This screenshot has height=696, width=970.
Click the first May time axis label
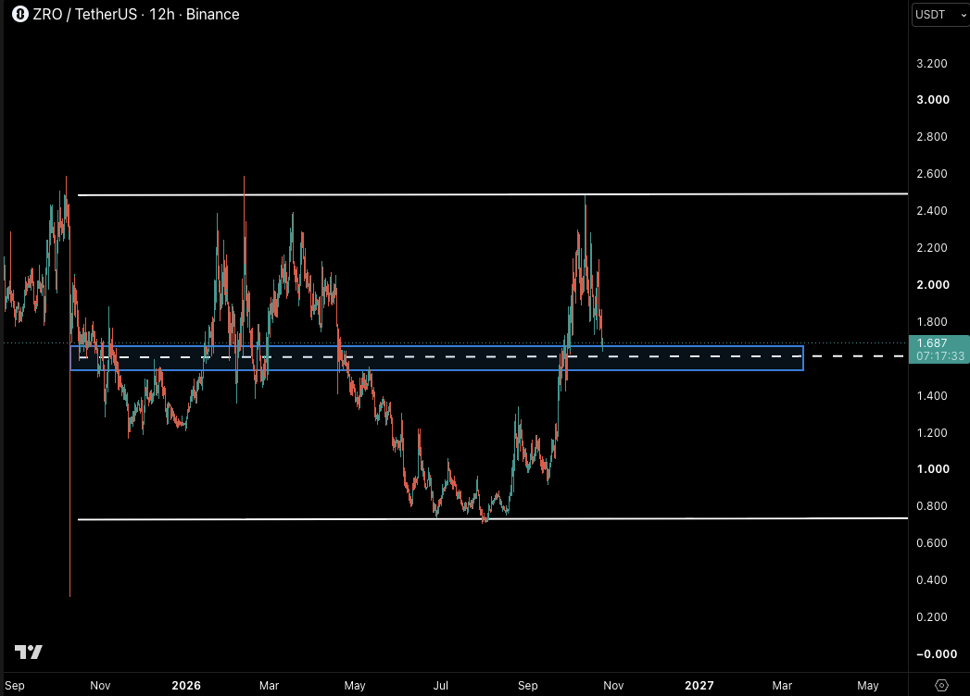click(x=355, y=686)
